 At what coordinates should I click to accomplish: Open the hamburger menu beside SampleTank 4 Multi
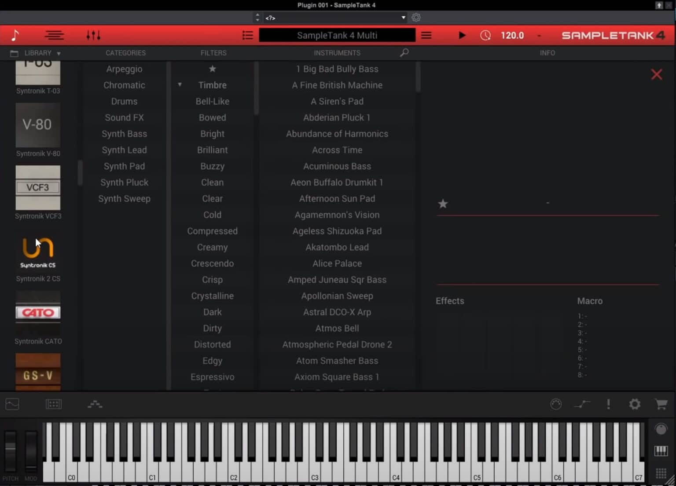click(426, 35)
